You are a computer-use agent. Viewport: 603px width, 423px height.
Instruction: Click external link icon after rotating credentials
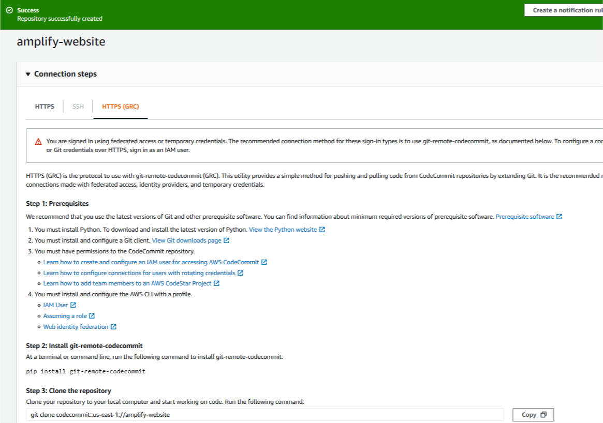point(240,273)
